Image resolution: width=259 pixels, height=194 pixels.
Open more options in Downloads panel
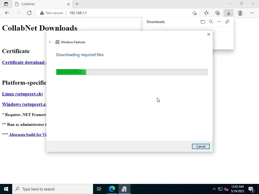219,22
